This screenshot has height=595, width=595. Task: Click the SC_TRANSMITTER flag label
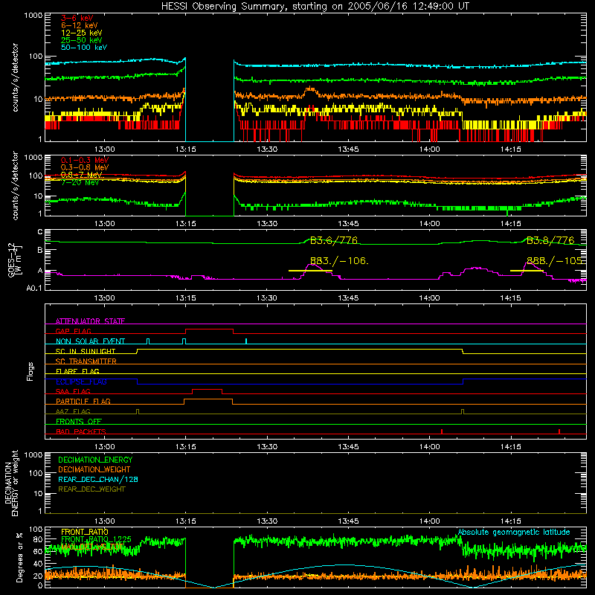click(x=86, y=361)
